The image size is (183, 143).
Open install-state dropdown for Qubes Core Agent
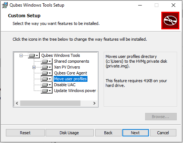[47, 73]
